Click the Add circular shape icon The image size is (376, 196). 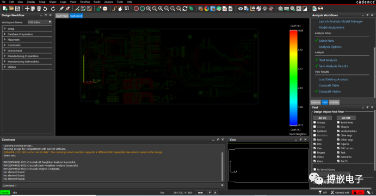(x=293, y=9)
